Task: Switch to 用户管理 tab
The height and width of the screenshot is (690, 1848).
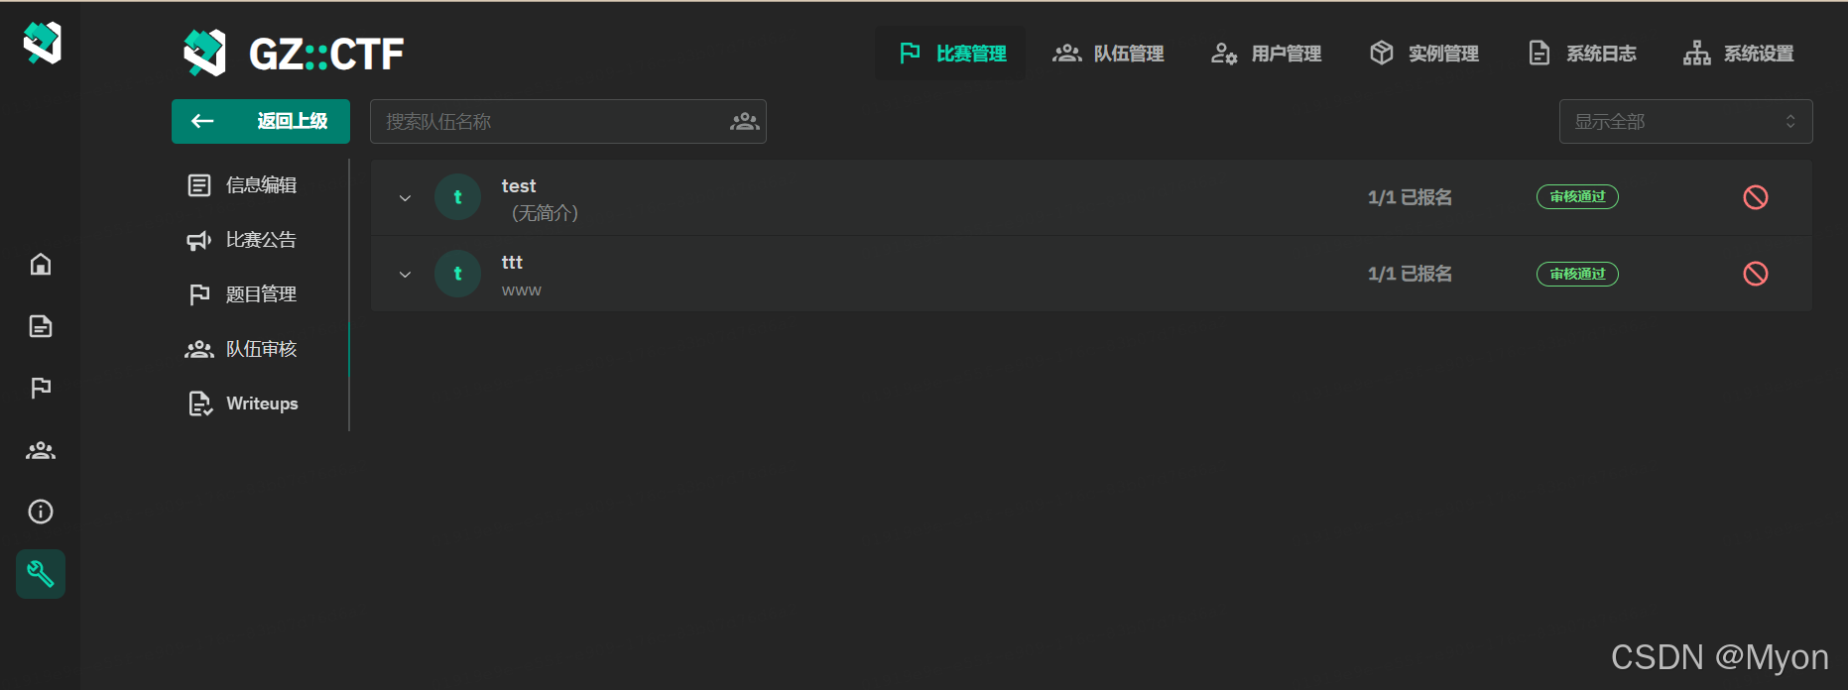Action: 1267,54
